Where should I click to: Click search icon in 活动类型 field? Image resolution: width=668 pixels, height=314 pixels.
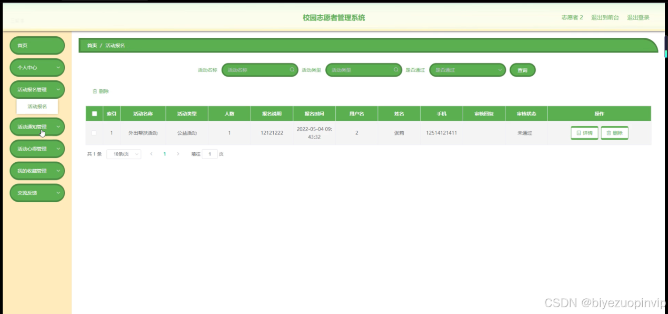click(x=396, y=69)
